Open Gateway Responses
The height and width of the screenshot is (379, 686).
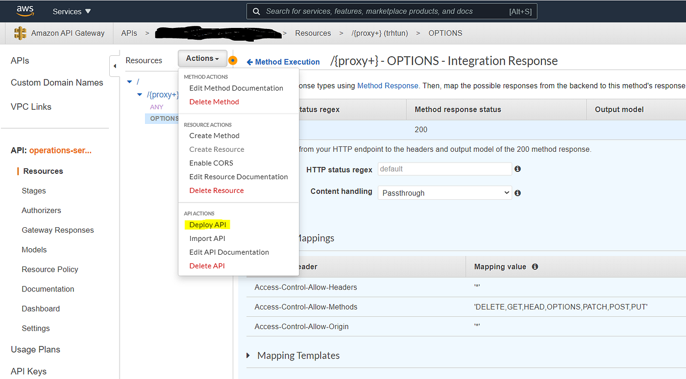(x=58, y=230)
